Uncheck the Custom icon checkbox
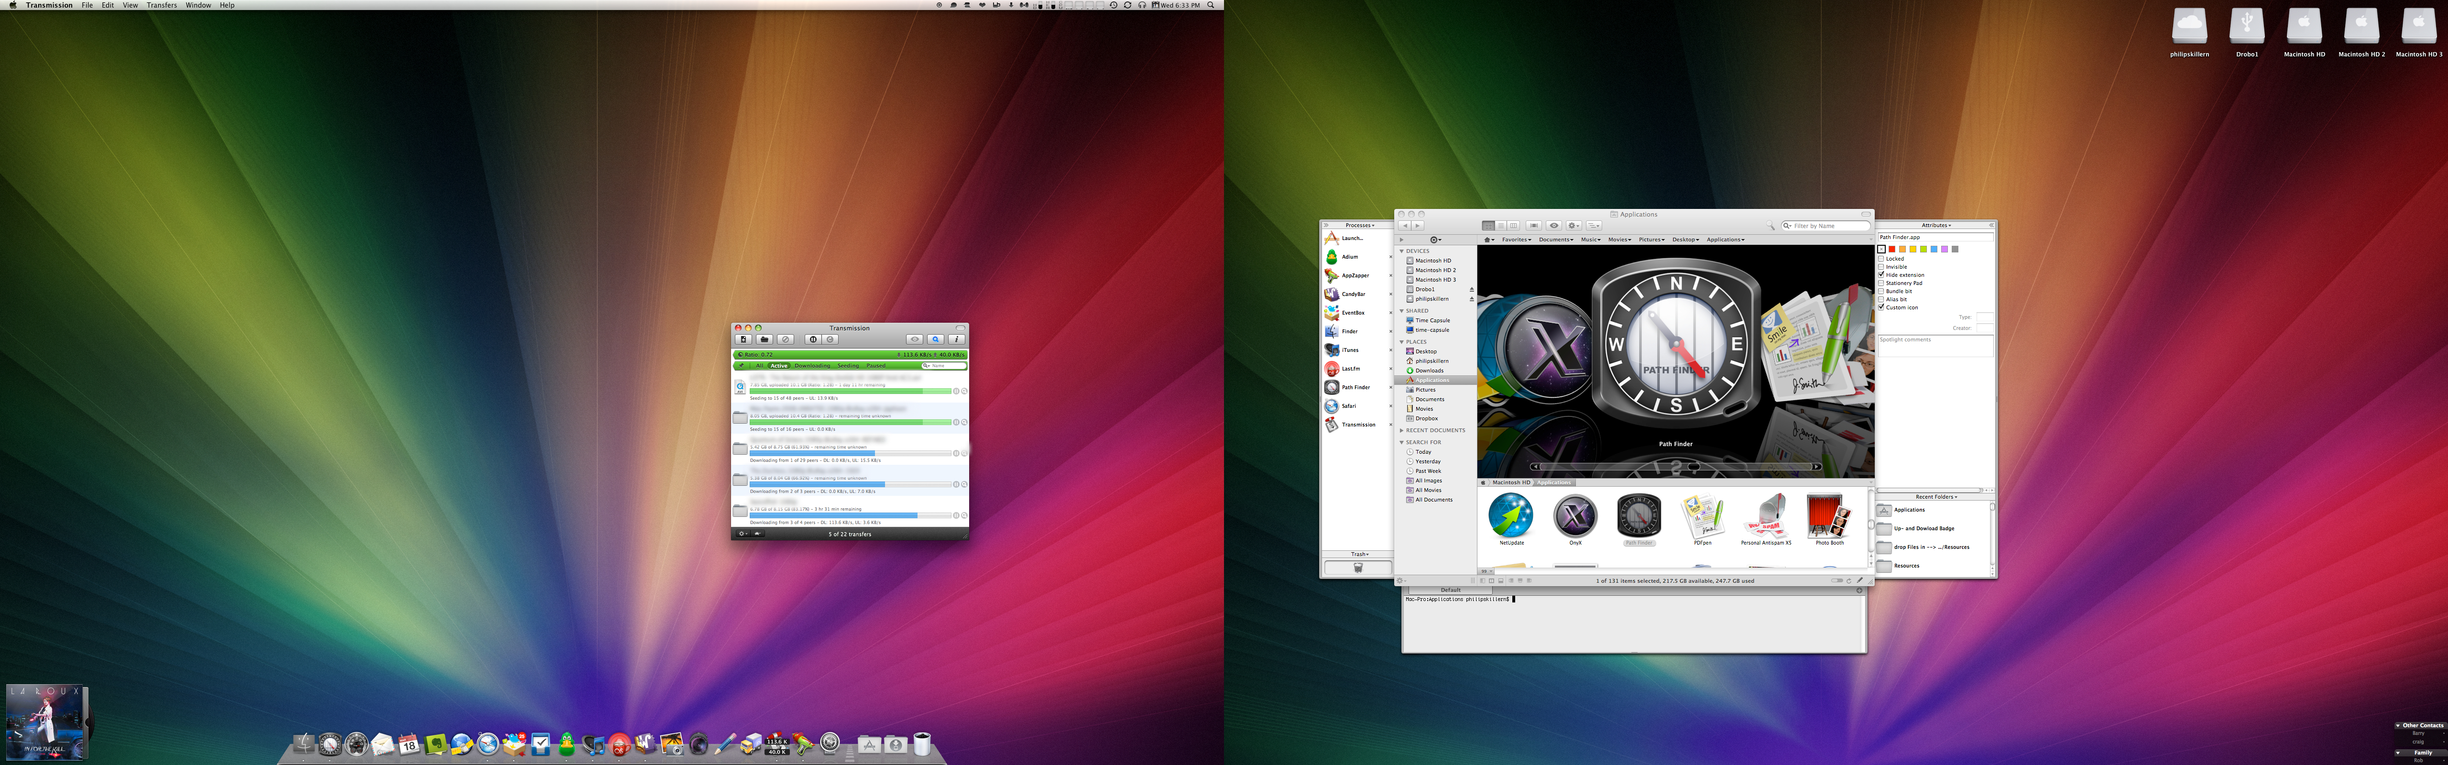The height and width of the screenshot is (765, 2448). click(x=1880, y=307)
